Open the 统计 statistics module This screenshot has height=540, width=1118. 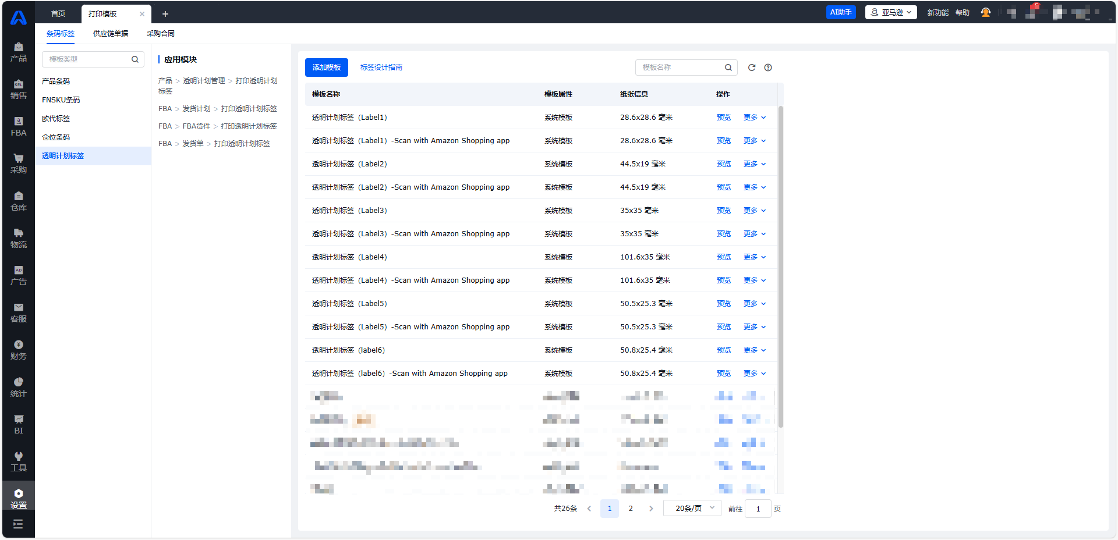(x=19, y=387)
